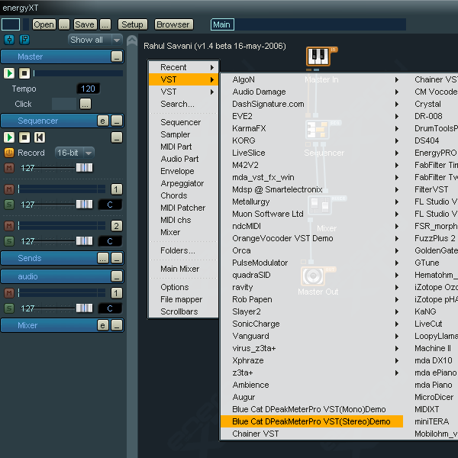This screenshot has height=458, width=458.
Task: Add a Sampler from the menu
Action: click(183, 134)
